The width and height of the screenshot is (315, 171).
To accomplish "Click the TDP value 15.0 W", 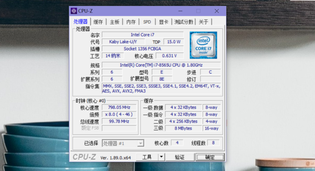I will (x=174, y=42).
